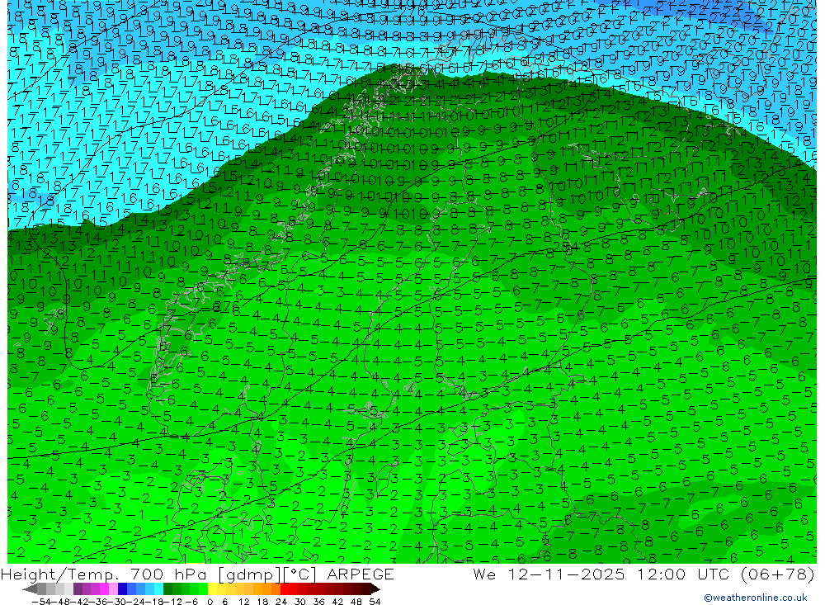Click the '(06+78)' forecast run label
Viewport: 825px width, 605px height.
778,574
